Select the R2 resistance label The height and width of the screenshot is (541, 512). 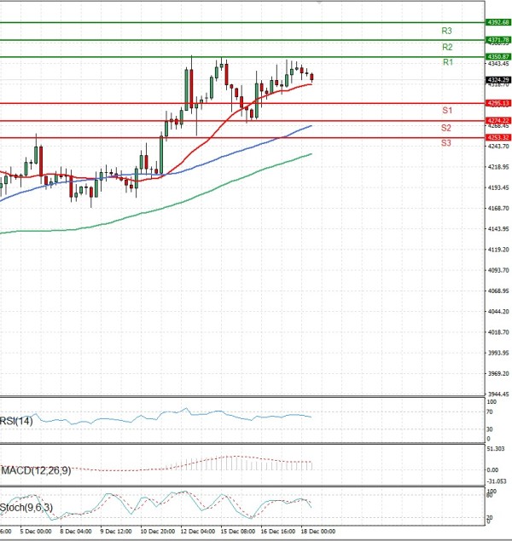coord(447,47)
